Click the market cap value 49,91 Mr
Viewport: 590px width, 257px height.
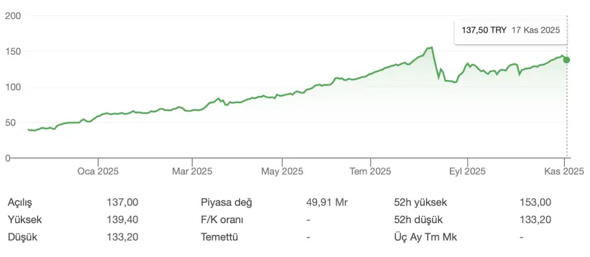click(328, 202)
